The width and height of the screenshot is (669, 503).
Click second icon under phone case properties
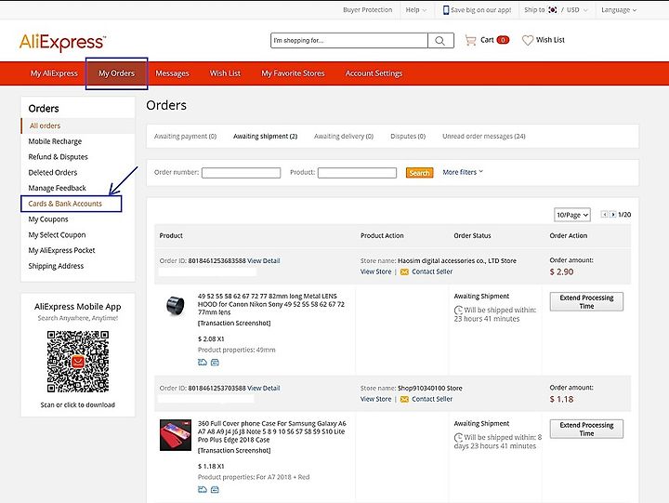tap(215, 489)
